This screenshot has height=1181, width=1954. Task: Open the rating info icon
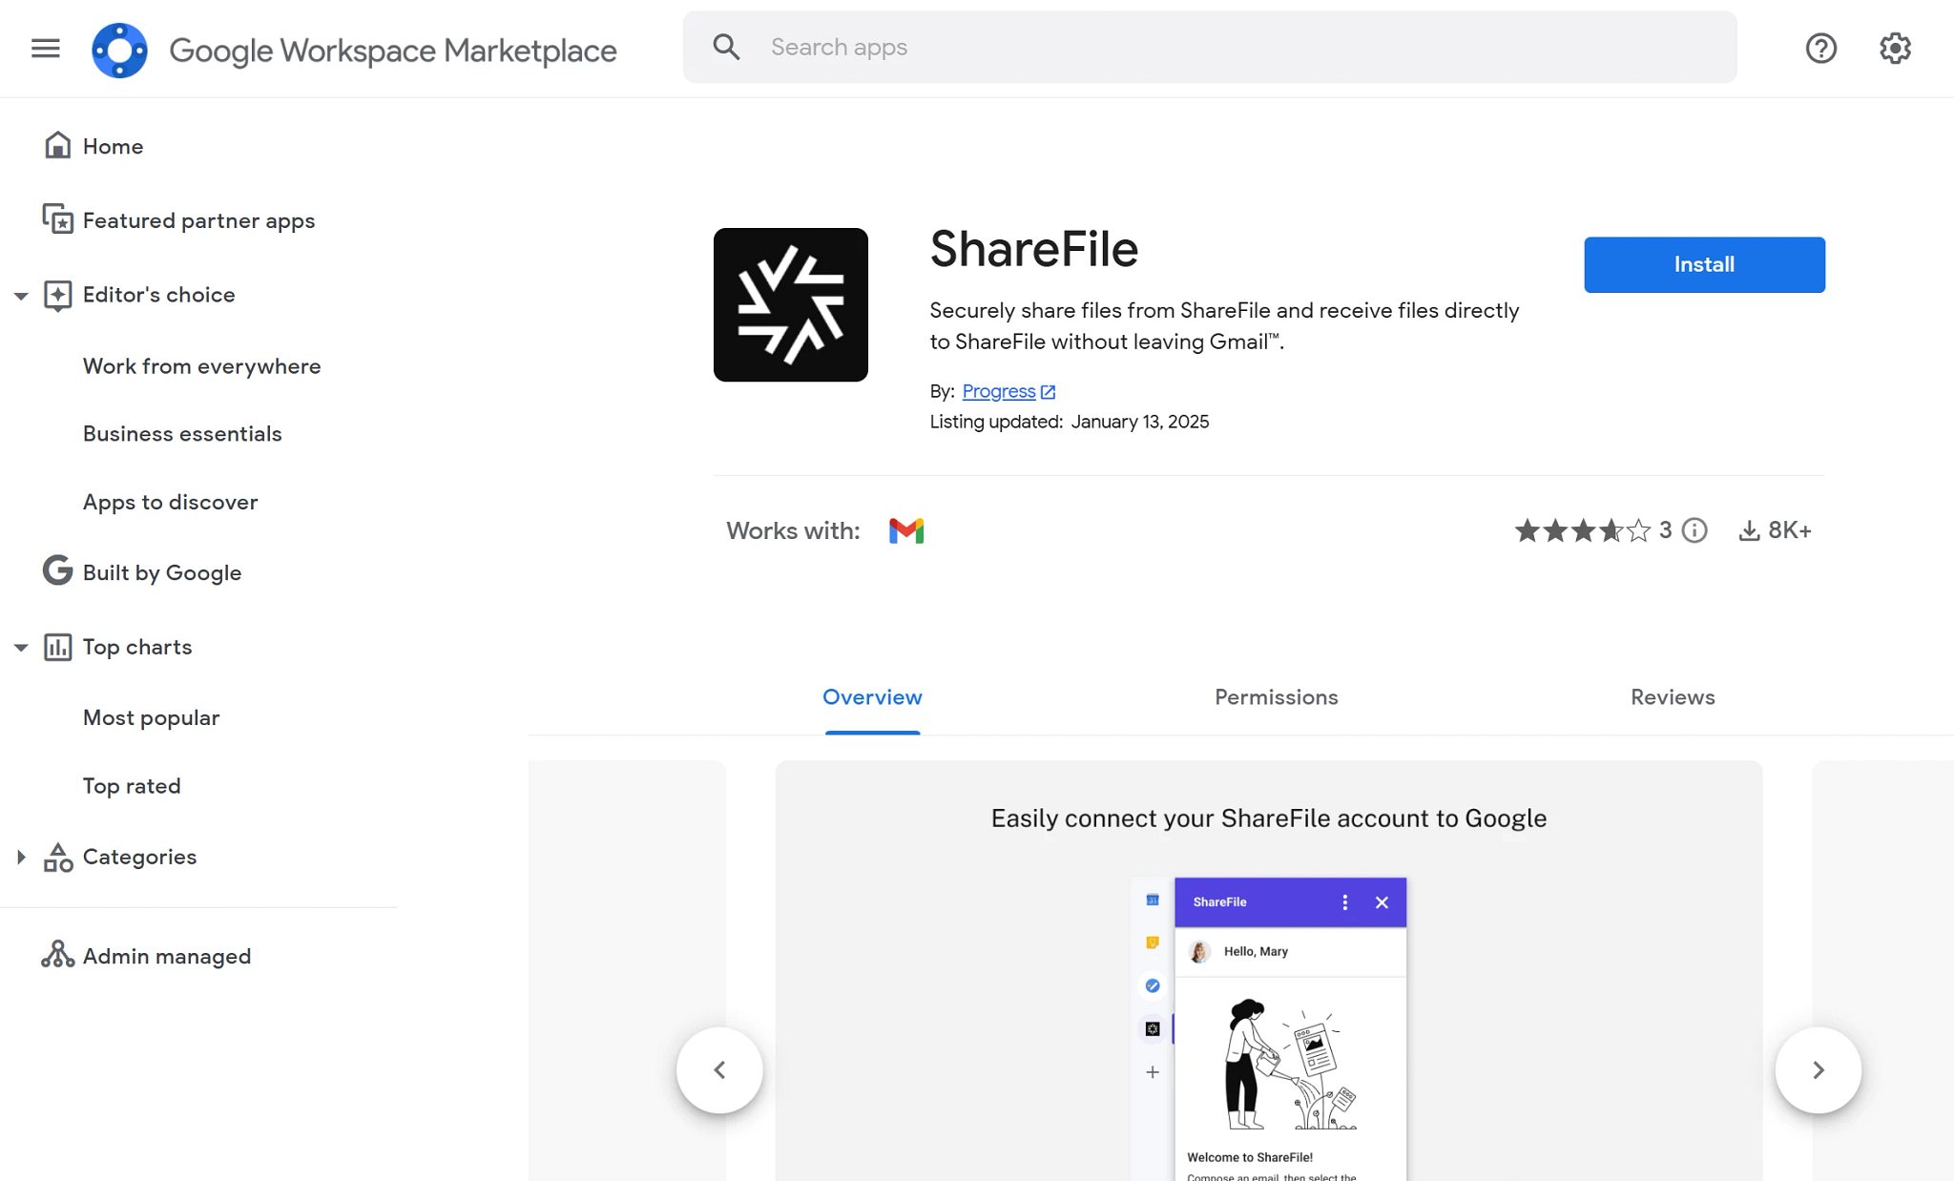point(1694,530)
